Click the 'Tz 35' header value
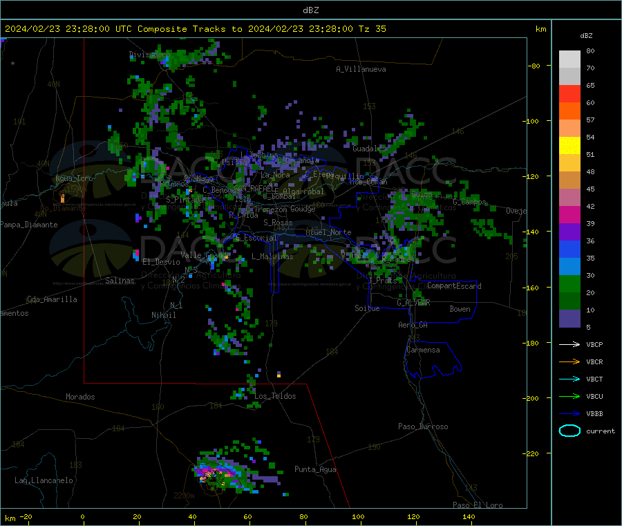The width and height of the screenshot is (622, 526). point(372,29)
